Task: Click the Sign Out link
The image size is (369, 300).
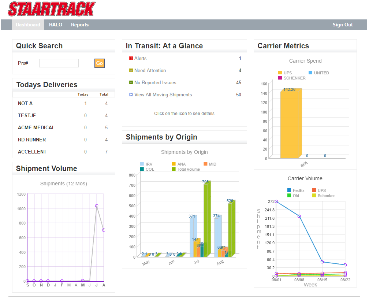Action: (342, 25)
